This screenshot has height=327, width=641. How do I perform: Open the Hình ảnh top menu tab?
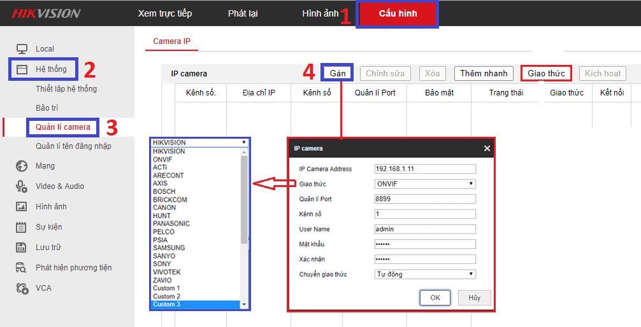[x=320, y=13]
